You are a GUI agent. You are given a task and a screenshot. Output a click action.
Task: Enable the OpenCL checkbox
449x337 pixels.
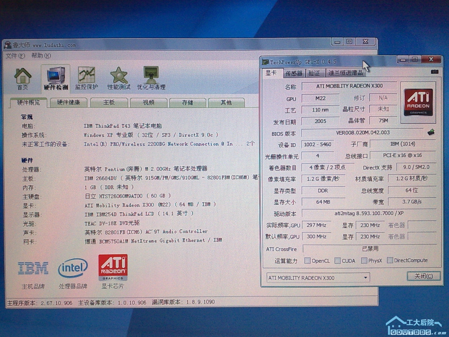tap(308, 261)
